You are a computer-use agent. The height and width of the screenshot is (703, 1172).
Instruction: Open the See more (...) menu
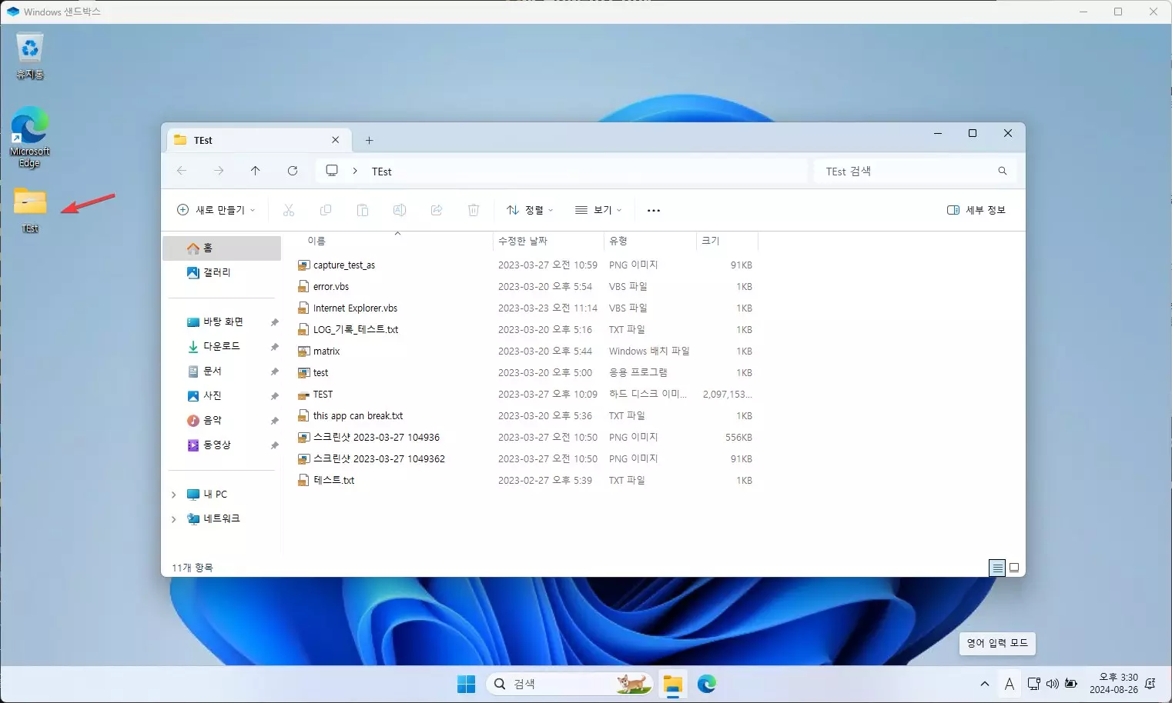653,209
